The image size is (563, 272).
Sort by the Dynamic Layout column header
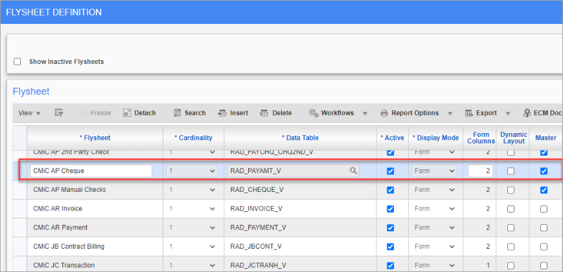[514, 138]
